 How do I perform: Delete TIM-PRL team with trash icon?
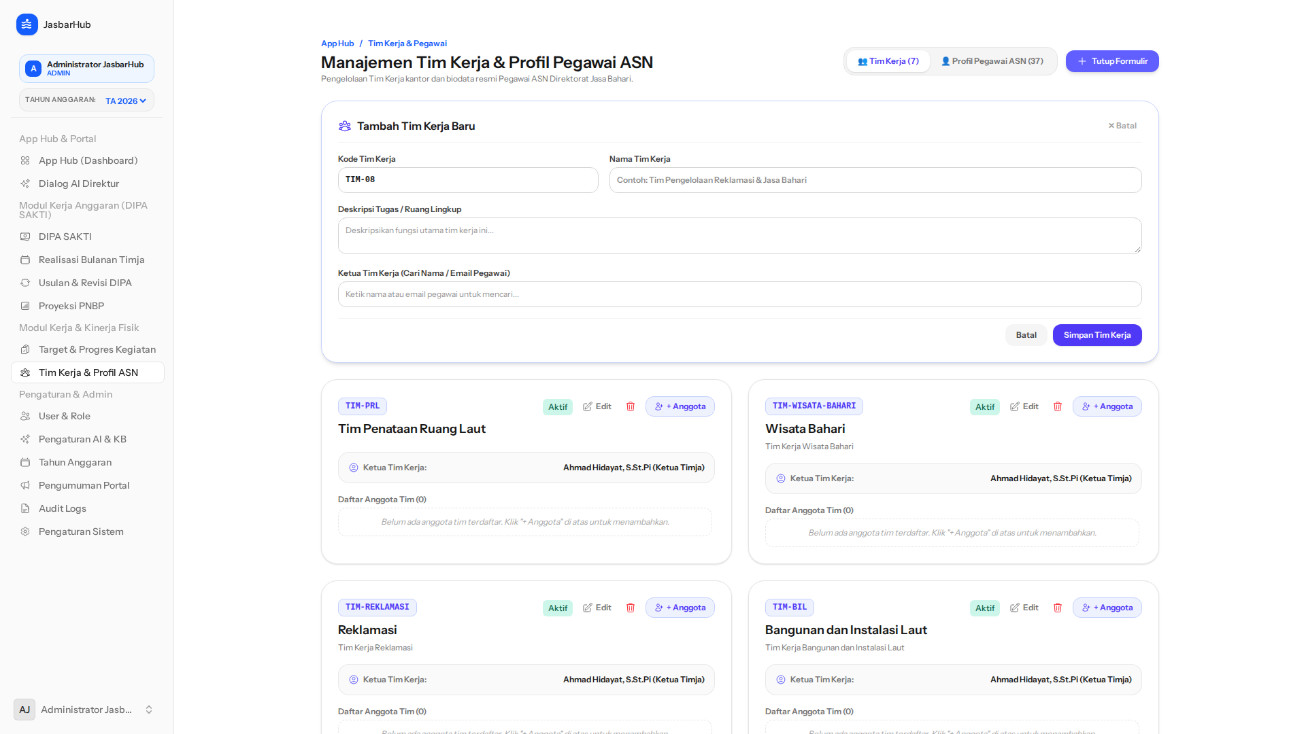pos(631,406)
